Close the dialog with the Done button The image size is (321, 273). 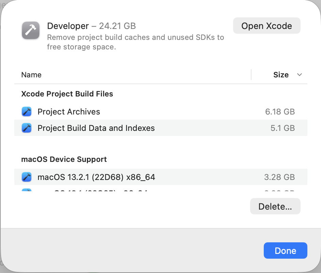(x=285, y=251)
